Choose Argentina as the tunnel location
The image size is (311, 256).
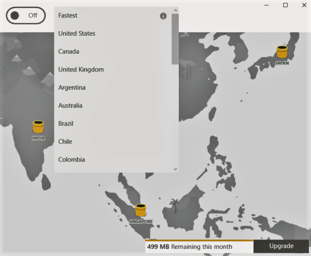(x=113, y=87)
